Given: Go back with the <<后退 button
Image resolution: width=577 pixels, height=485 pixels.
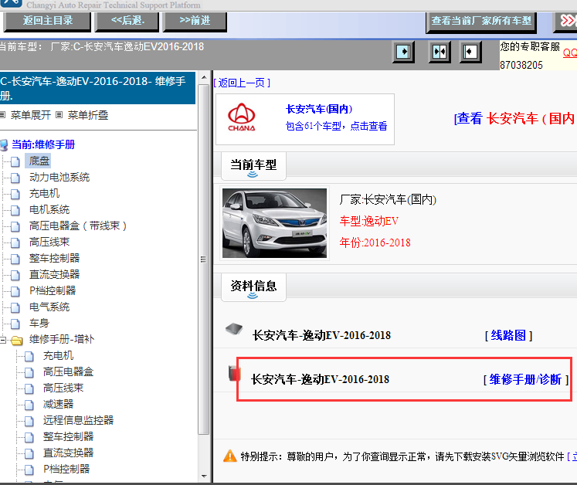Looking at the screenshot, I should 127,21.
